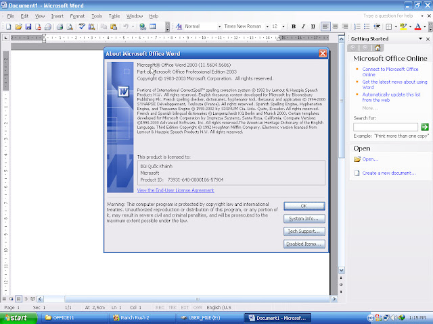Apply bulleted list formatting
Viewport: 433px width, 324px height.
367,26
